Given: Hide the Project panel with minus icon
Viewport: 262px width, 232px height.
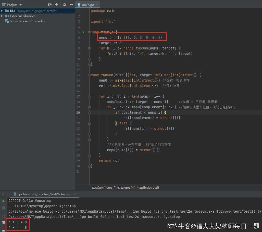Looking at the screenshot, I should (x=71, y=5).
